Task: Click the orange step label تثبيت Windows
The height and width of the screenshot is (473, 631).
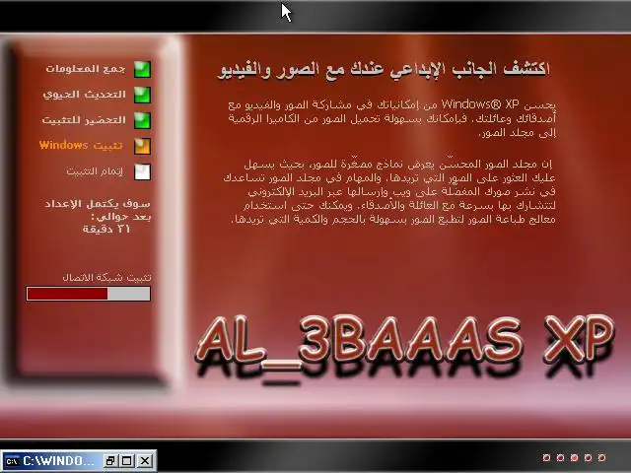Action: point(81,145)
